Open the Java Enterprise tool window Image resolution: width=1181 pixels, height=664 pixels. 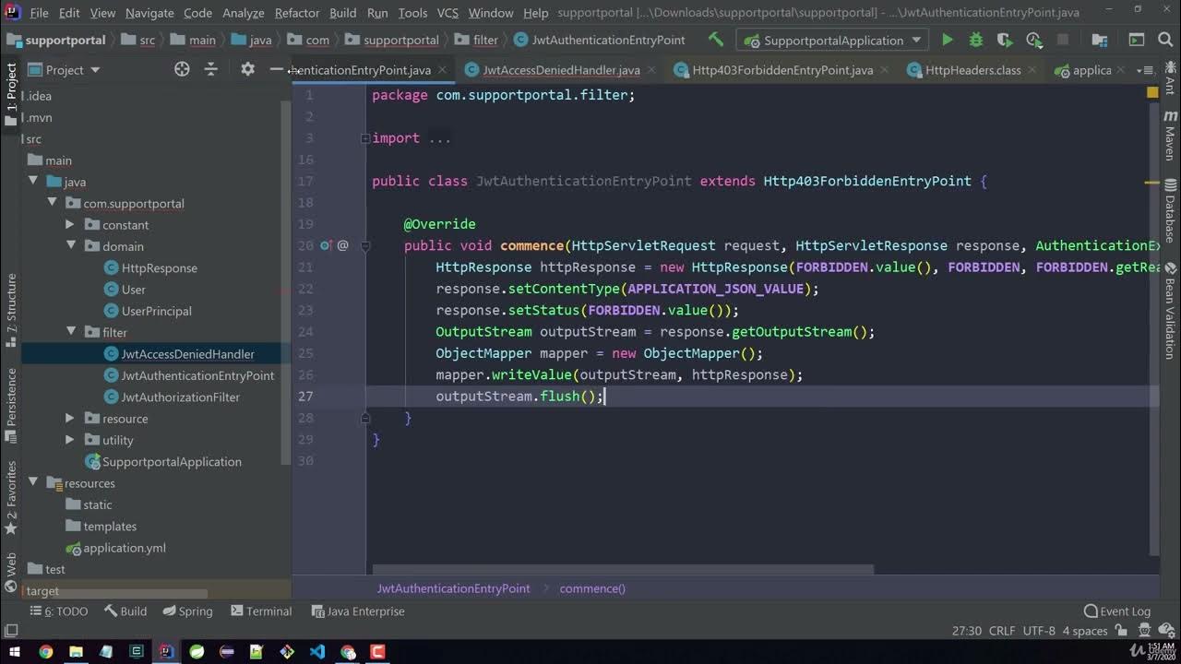tap(358, 611)
